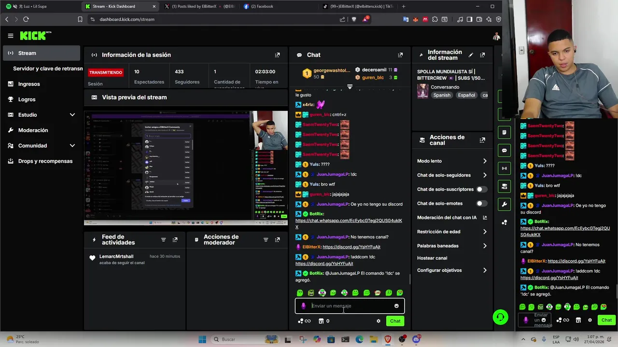Viewport: 618px width, 347px height.
Task: Open Acciones de moderador filter icon
Action: [x=266, y=240]
